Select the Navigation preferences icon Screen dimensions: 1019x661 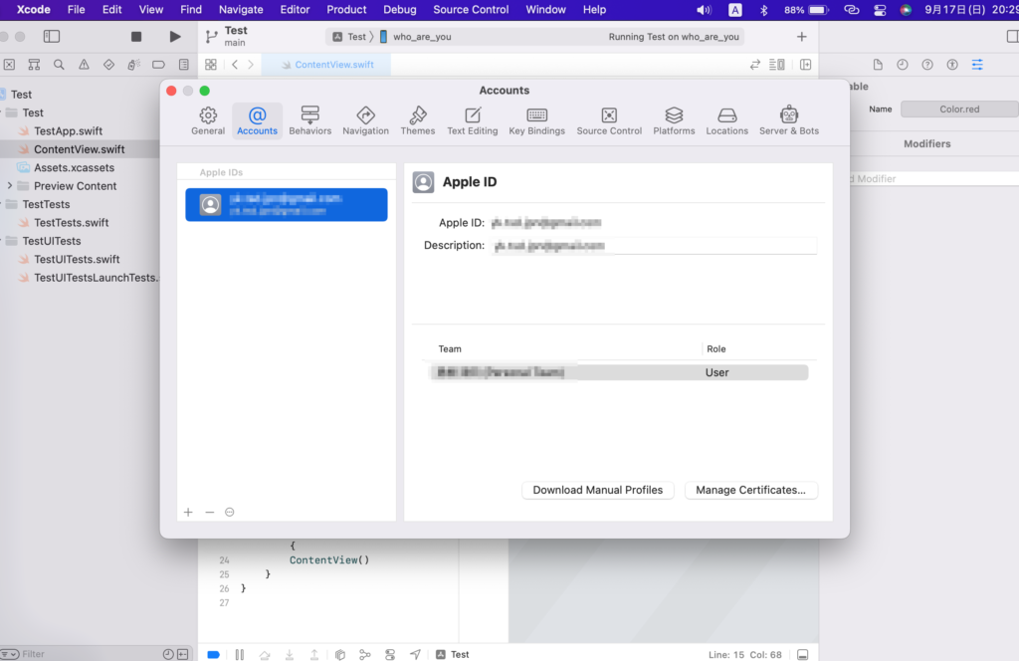(365, 120)
